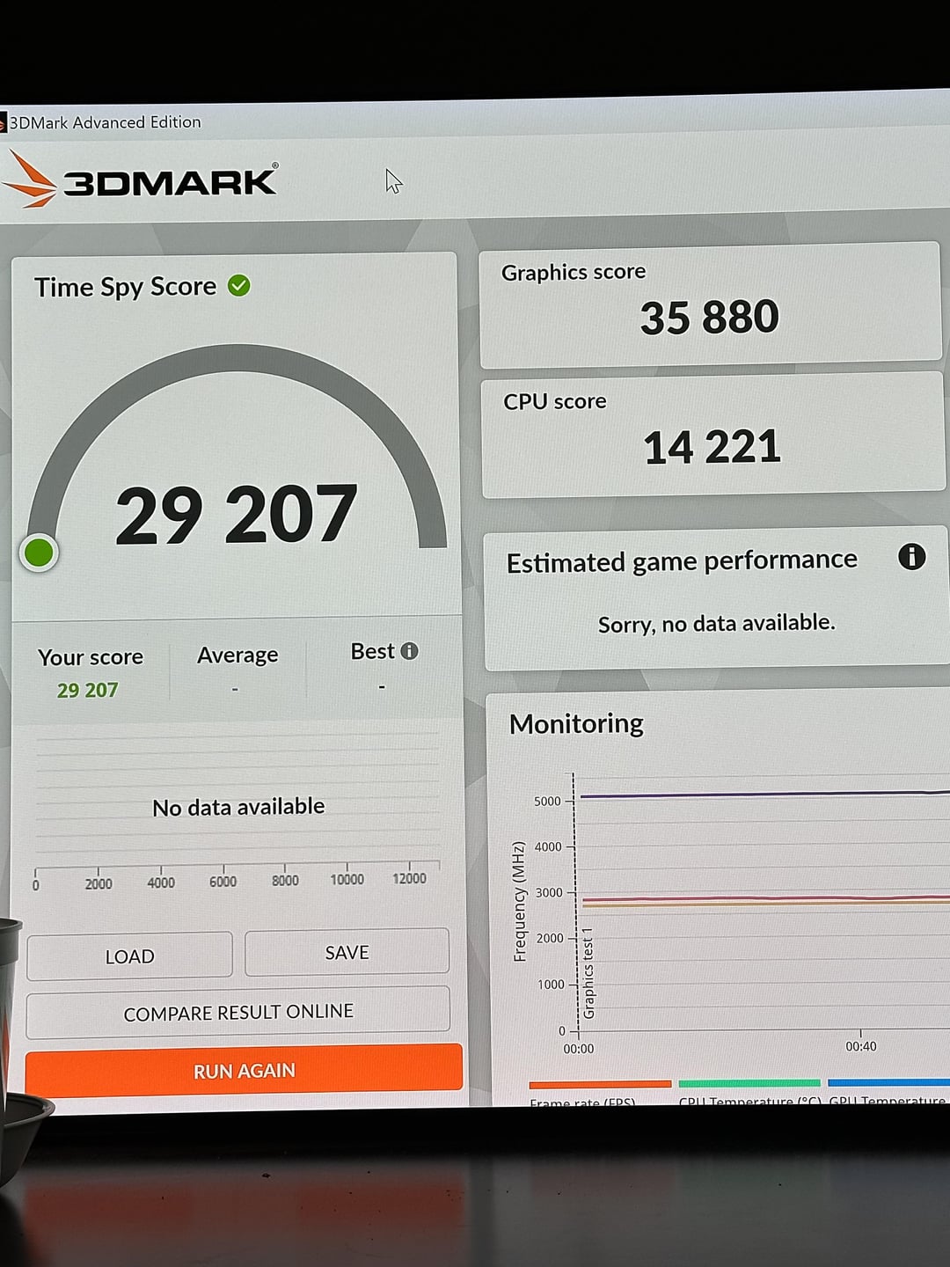Click the purple 5000 MHz frequency line
The width and height of the screenshot is (950, 1267).
coord(764,795)
